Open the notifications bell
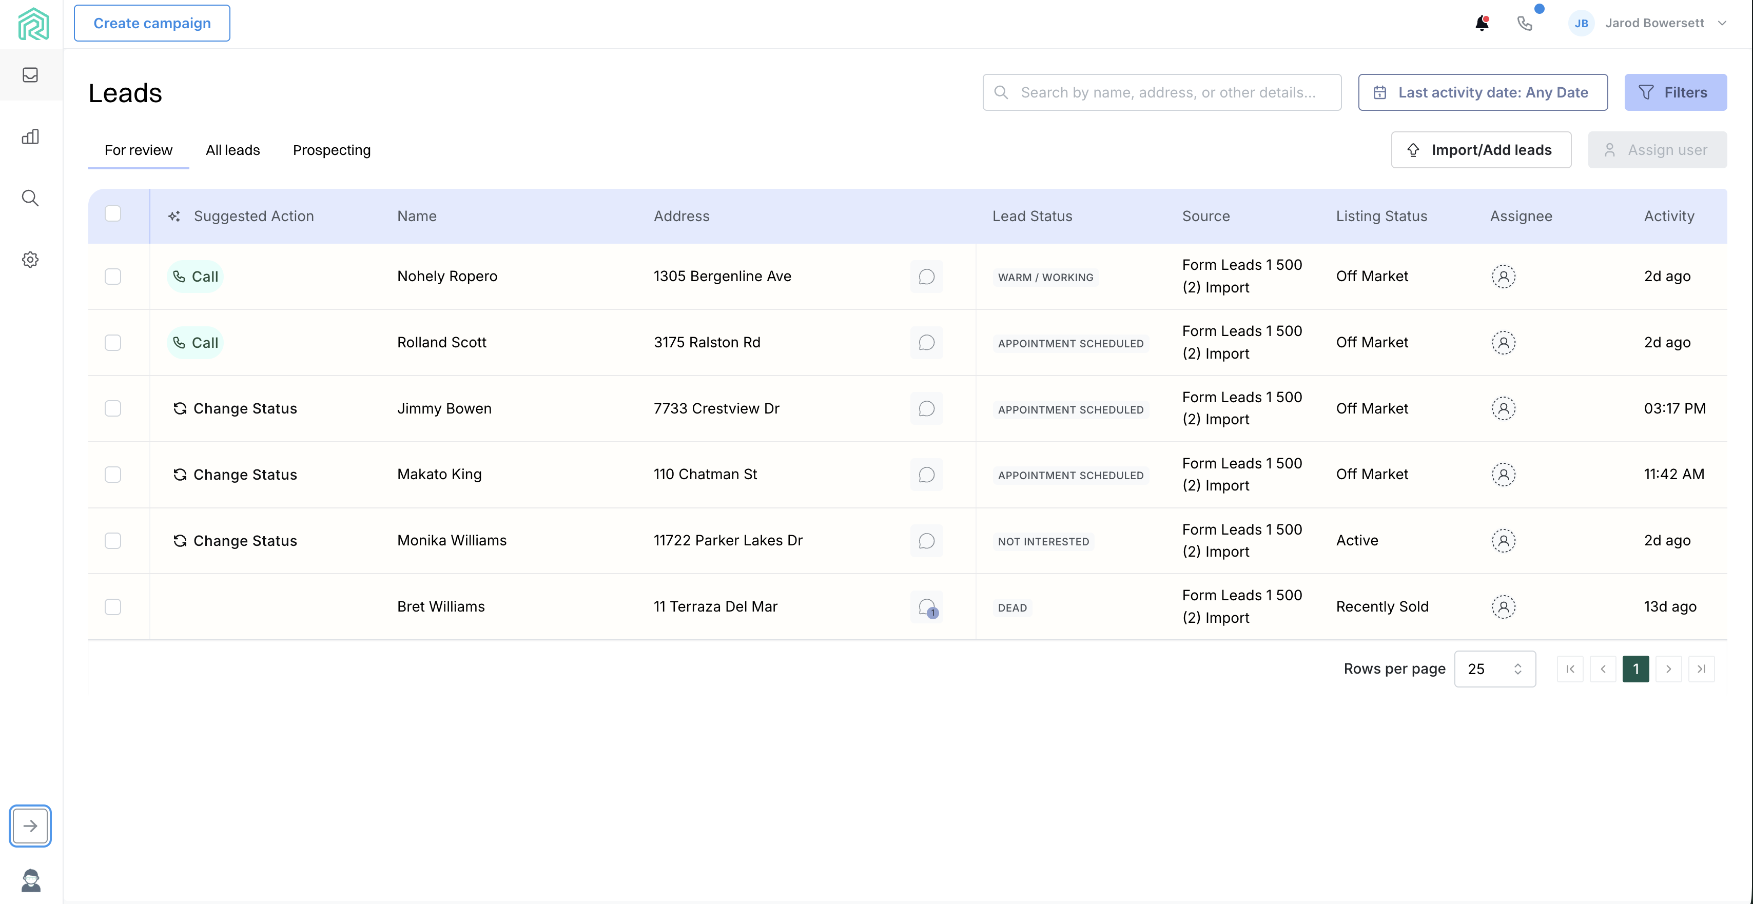1753x904 pixels. (x=1482, y=24)
